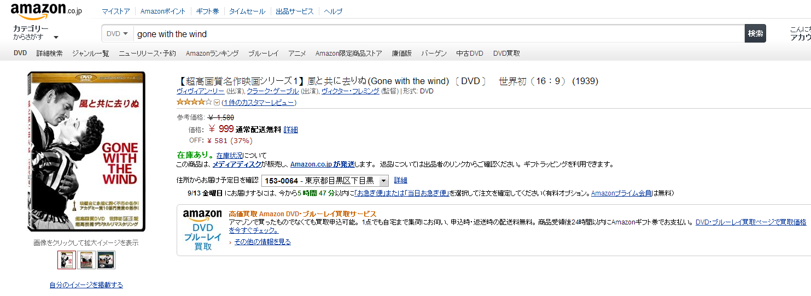Open 詳細検索 in the navigation bar
Image resolution: width=811 pixels, height=296 pixels.
click(x=50, y=54)
